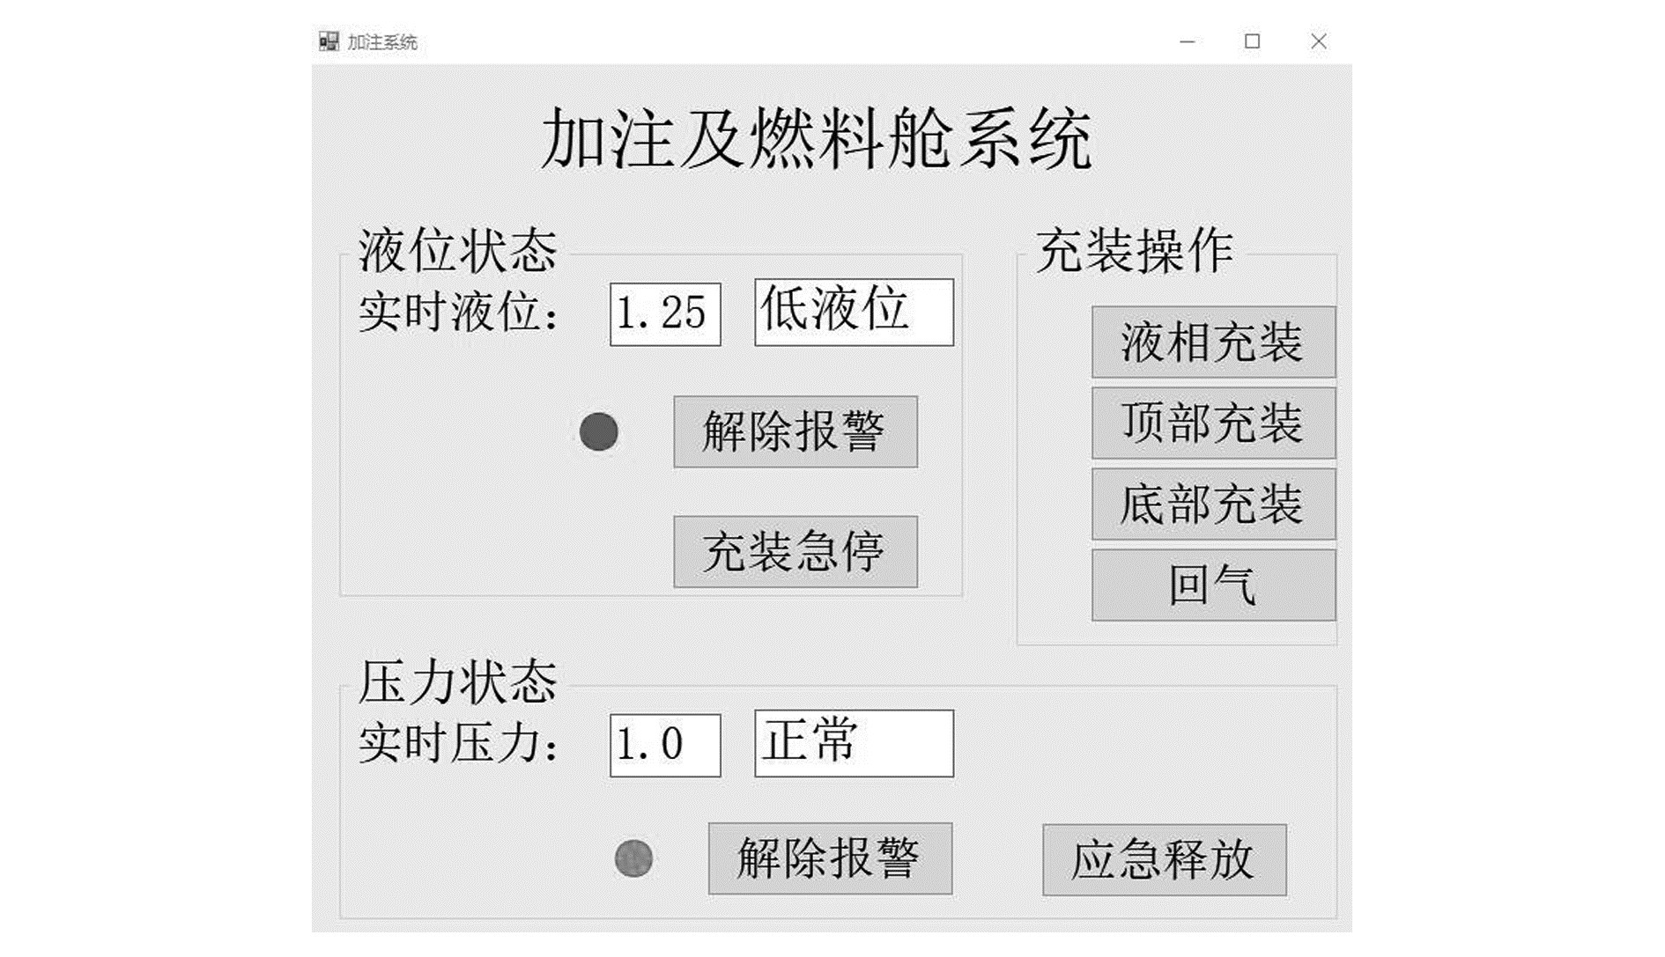
Task: Click the 加注系统 app icon in title bar
Action: pyautogui.click(x=329, y=41)
